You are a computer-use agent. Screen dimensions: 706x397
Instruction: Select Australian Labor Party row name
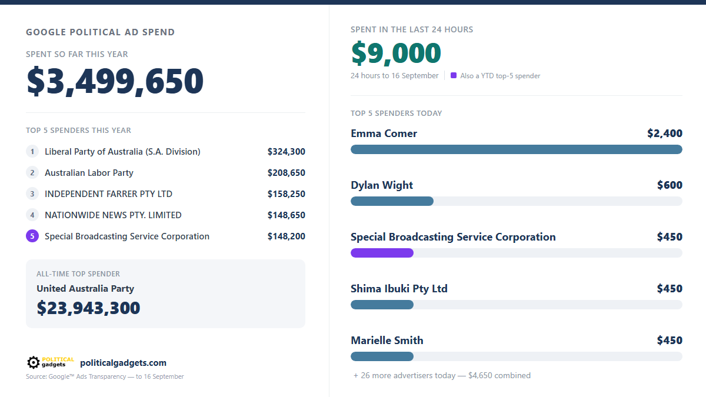point(89,173)
